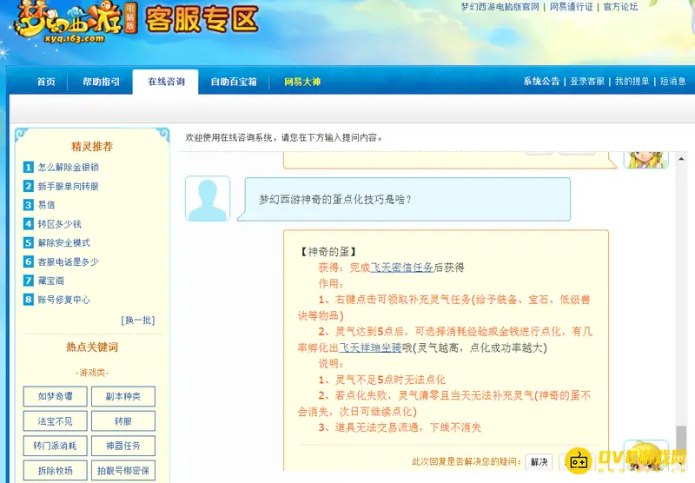
Task: Select recommendation 怎么解除金银锁
Action: coord(69,167)
